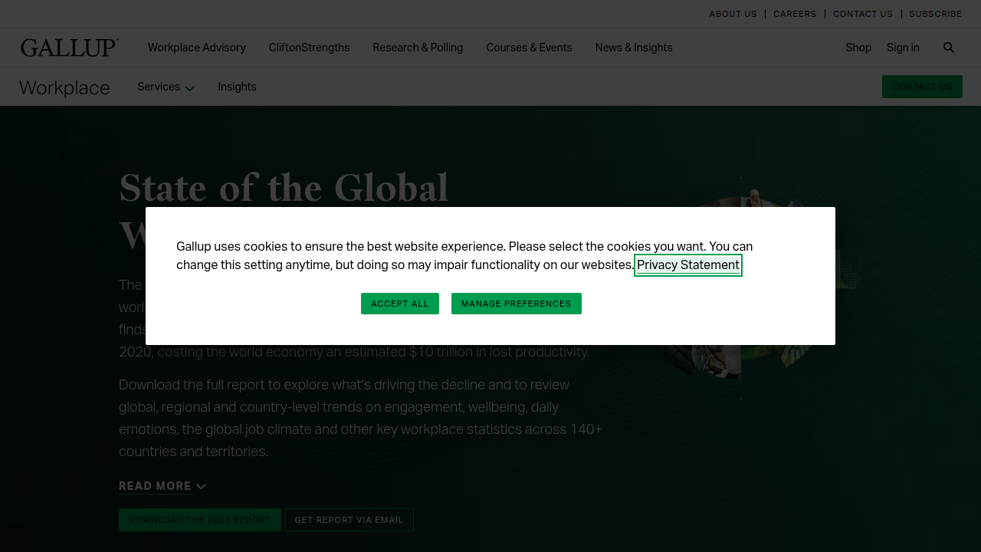This screenshot has height=552, width=981.
Task: Open News & Insights menu
Action: [x=634, y=48]
